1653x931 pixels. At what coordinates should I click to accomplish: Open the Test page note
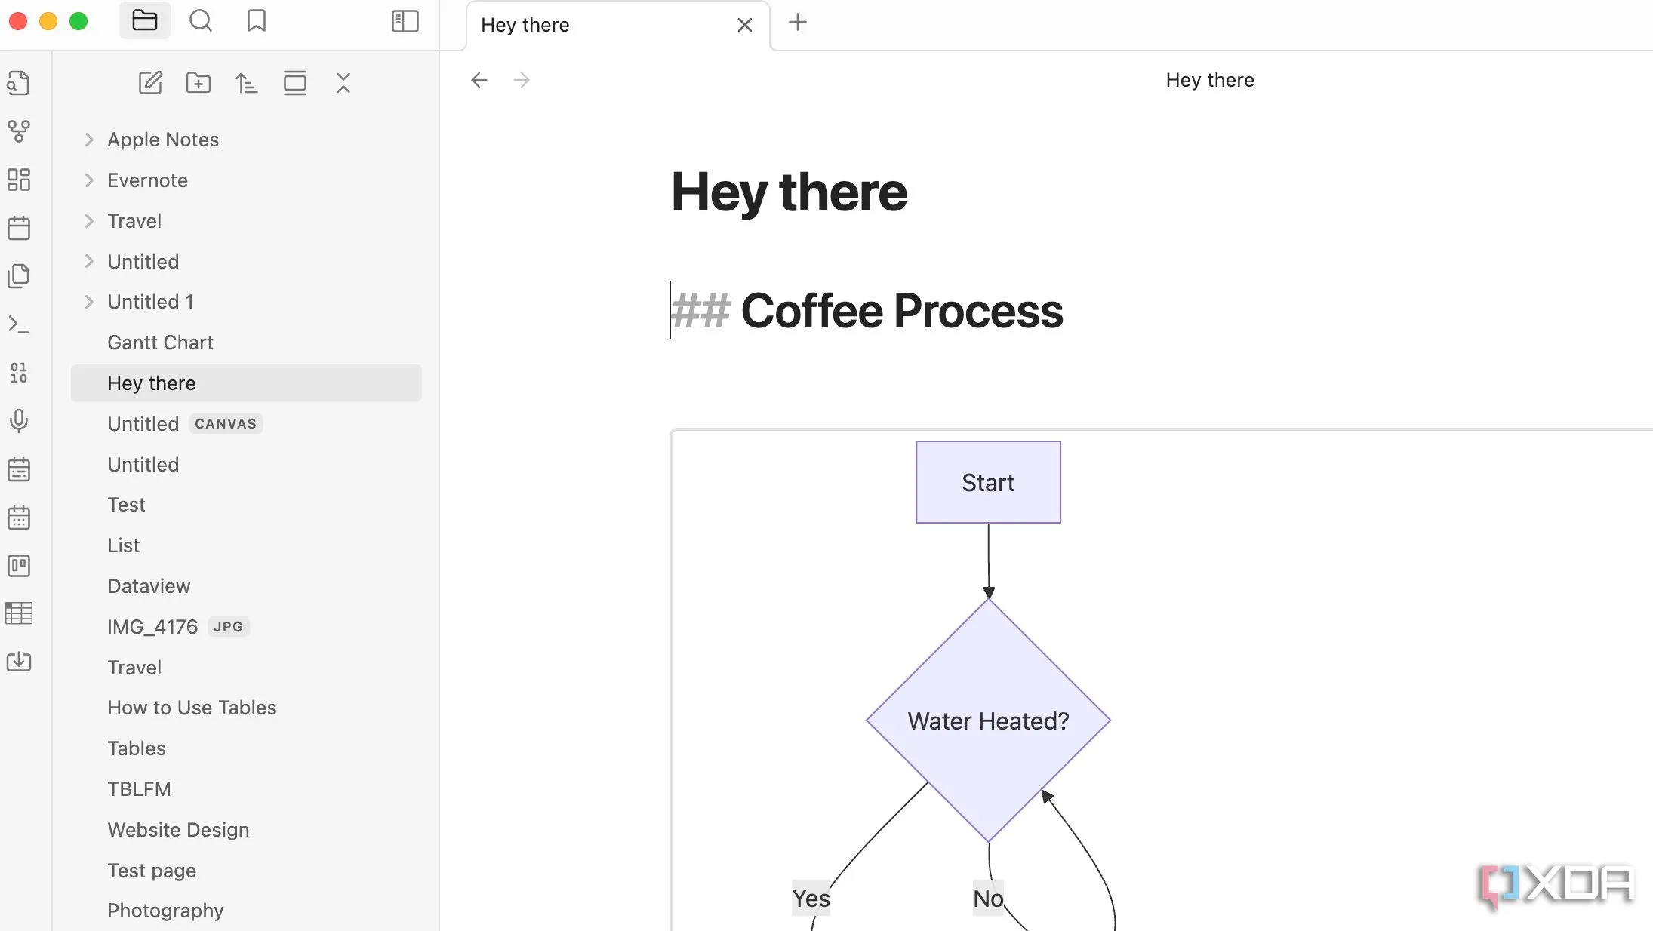(x=246, y=871)
